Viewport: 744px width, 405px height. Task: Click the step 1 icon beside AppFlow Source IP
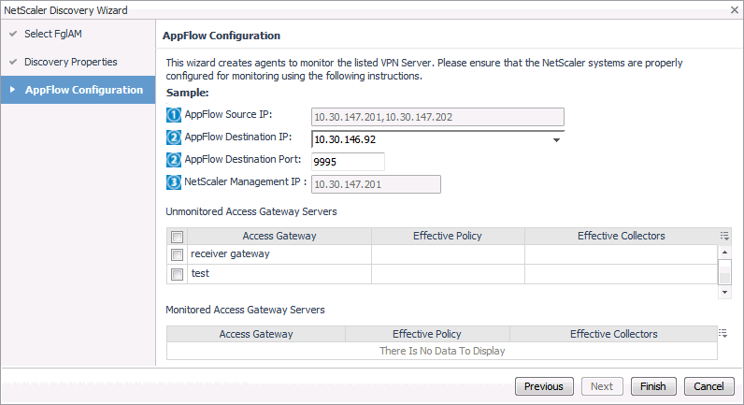tap(174, 115)
